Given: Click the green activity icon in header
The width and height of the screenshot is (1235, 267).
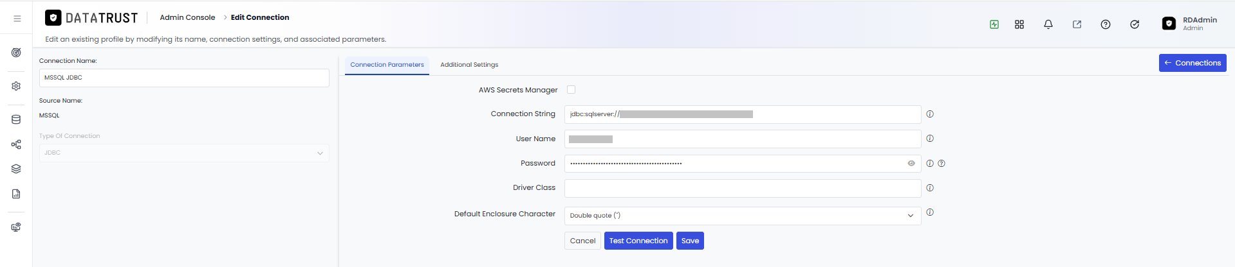Looking at the screenshot, I should 994,24.
